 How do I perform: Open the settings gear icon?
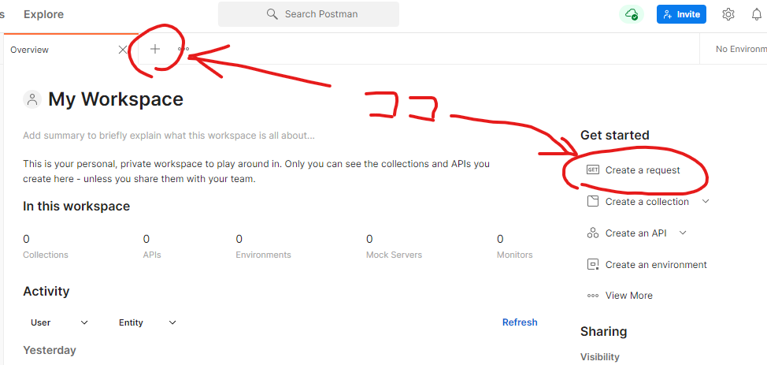[728, 14]
